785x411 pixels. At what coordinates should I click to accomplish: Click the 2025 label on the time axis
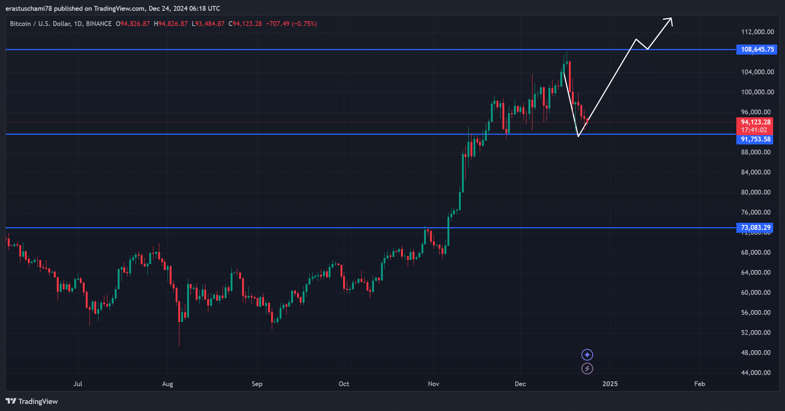(610, 384)
